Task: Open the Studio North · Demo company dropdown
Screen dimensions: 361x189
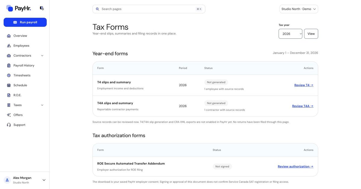Action: pos(299,9)
